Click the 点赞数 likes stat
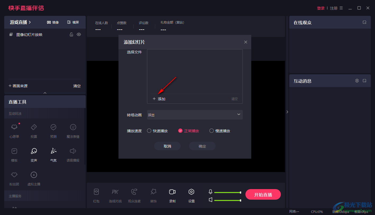Image resolution: width=375 pixels, height=215 pixels. coord(122,26)
